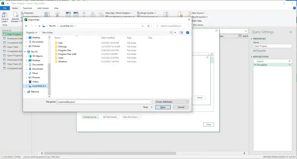Select the Users folder
Viewport: 297px width, 159px height.
61,58
